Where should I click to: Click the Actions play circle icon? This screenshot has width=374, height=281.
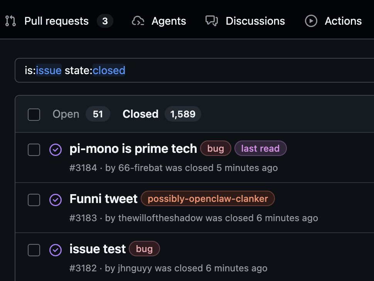click(311, 21)
